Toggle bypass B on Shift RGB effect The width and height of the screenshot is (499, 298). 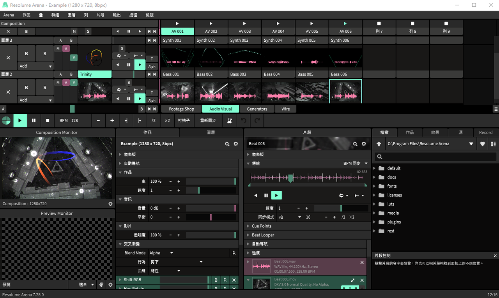(216, 280)
